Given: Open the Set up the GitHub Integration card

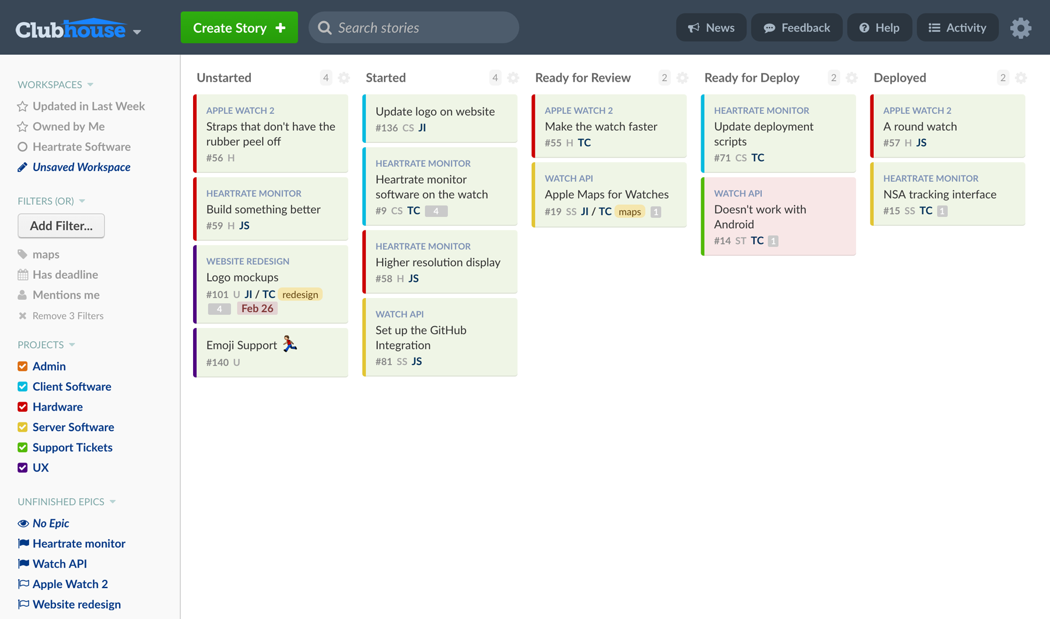Looking at the screenshot, I should (x=440, y=337).
